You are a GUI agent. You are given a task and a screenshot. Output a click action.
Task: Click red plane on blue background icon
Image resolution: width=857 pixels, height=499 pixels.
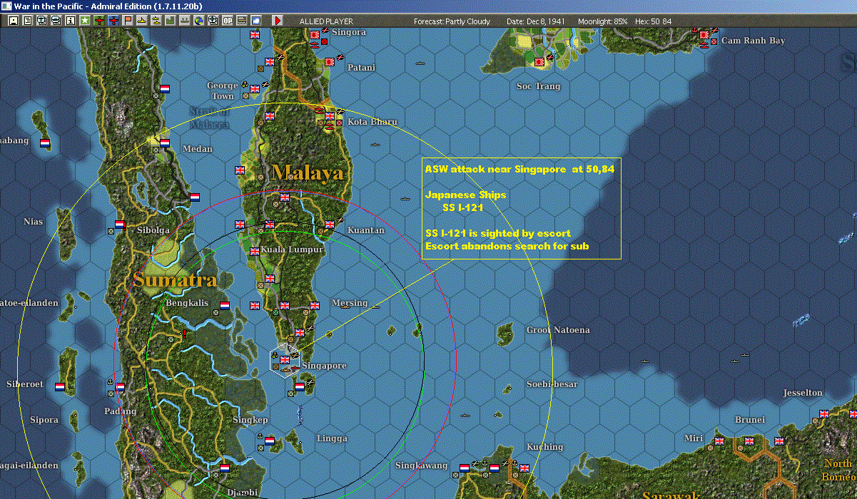(113, 21)
